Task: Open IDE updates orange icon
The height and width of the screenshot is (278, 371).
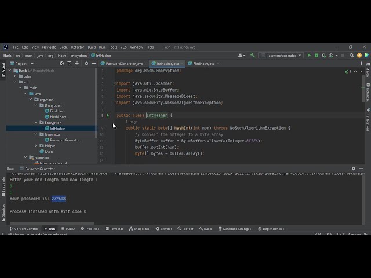Action: tap(359, 56)
